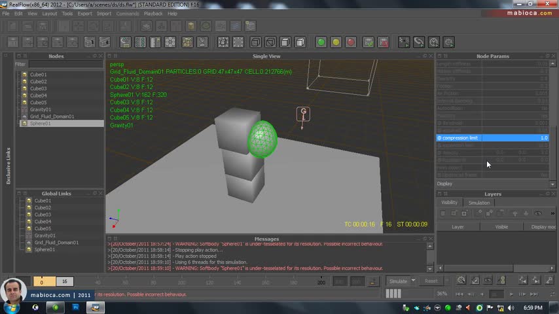Click the go to last frame button
Viewport: 559px width, 314px height.
coord(533,294)
